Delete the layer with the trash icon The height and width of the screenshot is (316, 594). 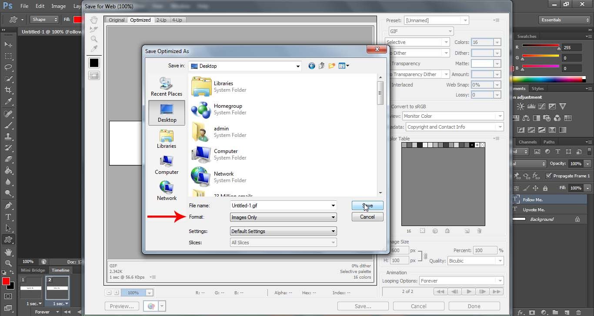click(579, 312)
